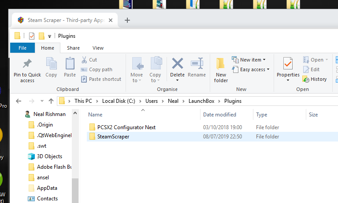Sort by Name column header

(x=95, y=115)
